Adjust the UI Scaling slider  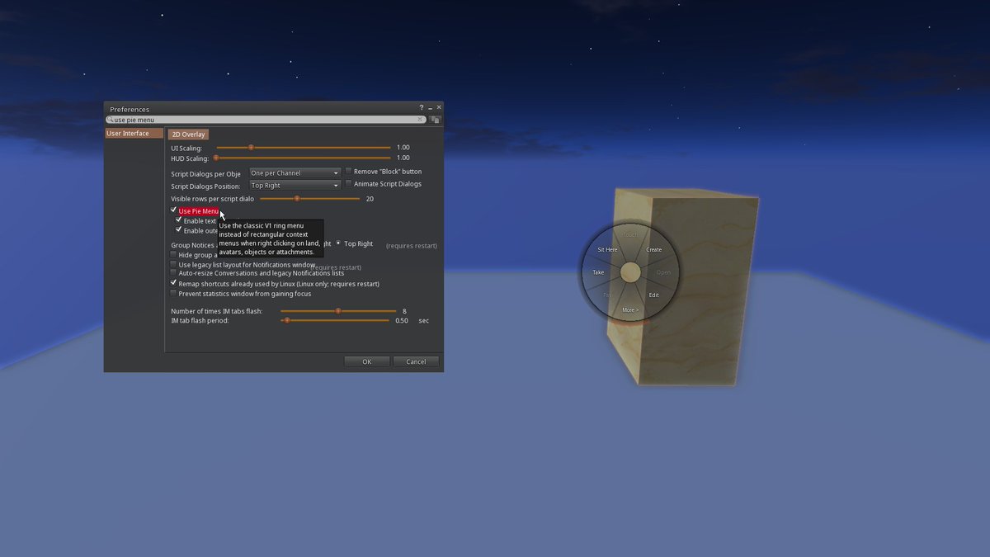pos(303,148)
